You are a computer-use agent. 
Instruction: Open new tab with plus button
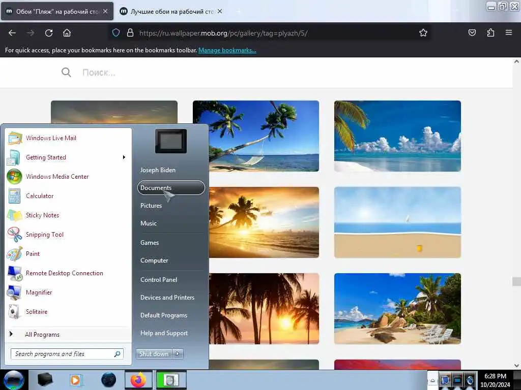click(238, 11)
